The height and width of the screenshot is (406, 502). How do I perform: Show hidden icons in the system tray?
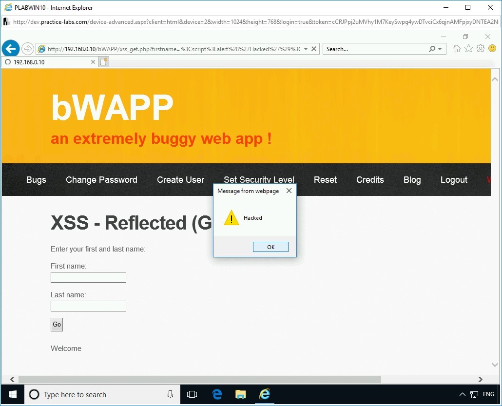pyautogui.click(x=462, y=394)
